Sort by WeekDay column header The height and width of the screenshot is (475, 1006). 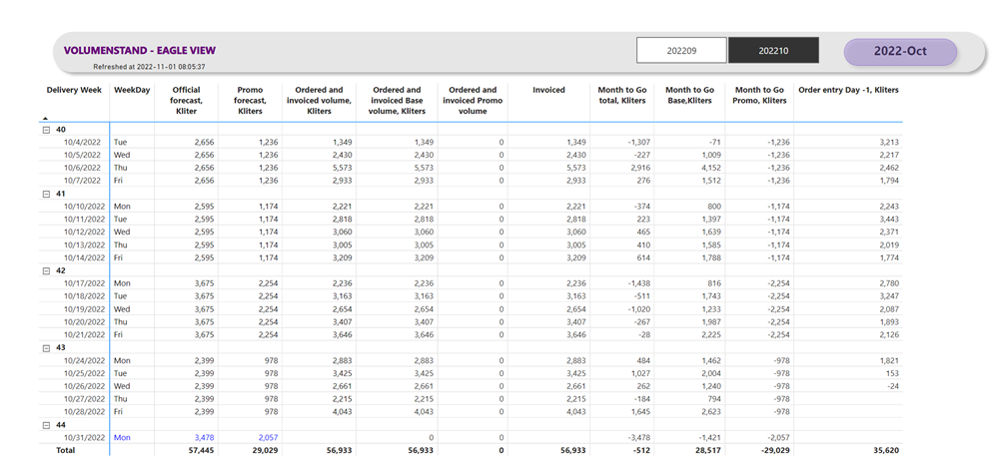[x=132, y=91]
